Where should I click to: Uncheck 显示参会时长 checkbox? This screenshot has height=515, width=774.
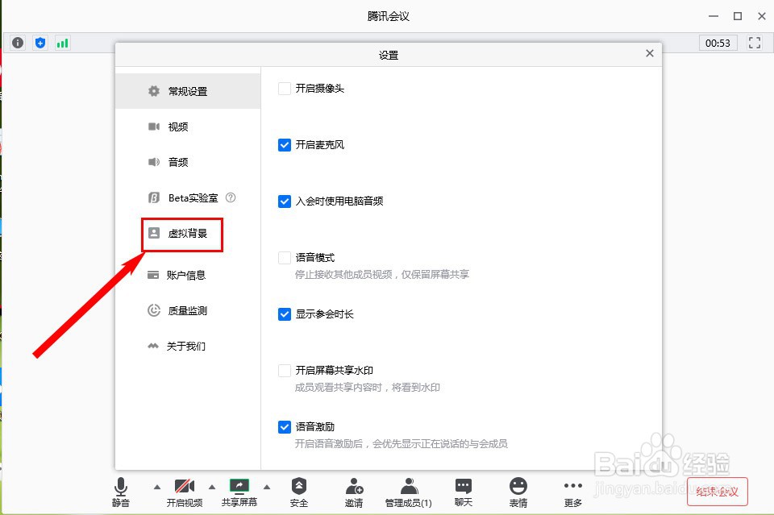coord(285,314)
